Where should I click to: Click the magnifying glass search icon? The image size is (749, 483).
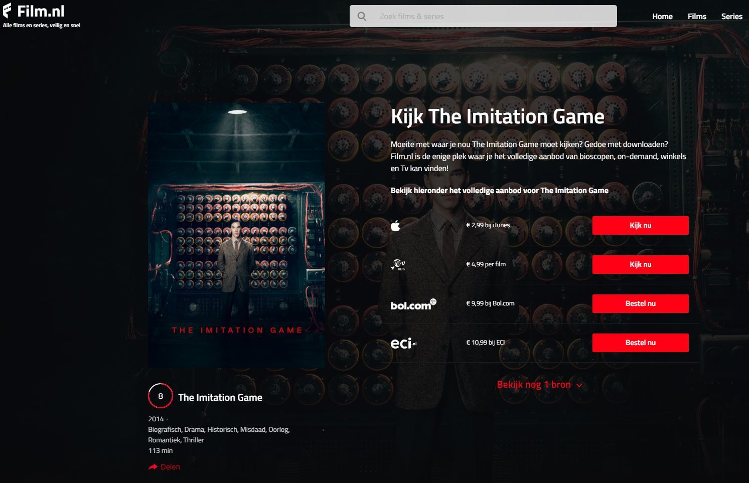pyautogui.click(x=362, y=16)
